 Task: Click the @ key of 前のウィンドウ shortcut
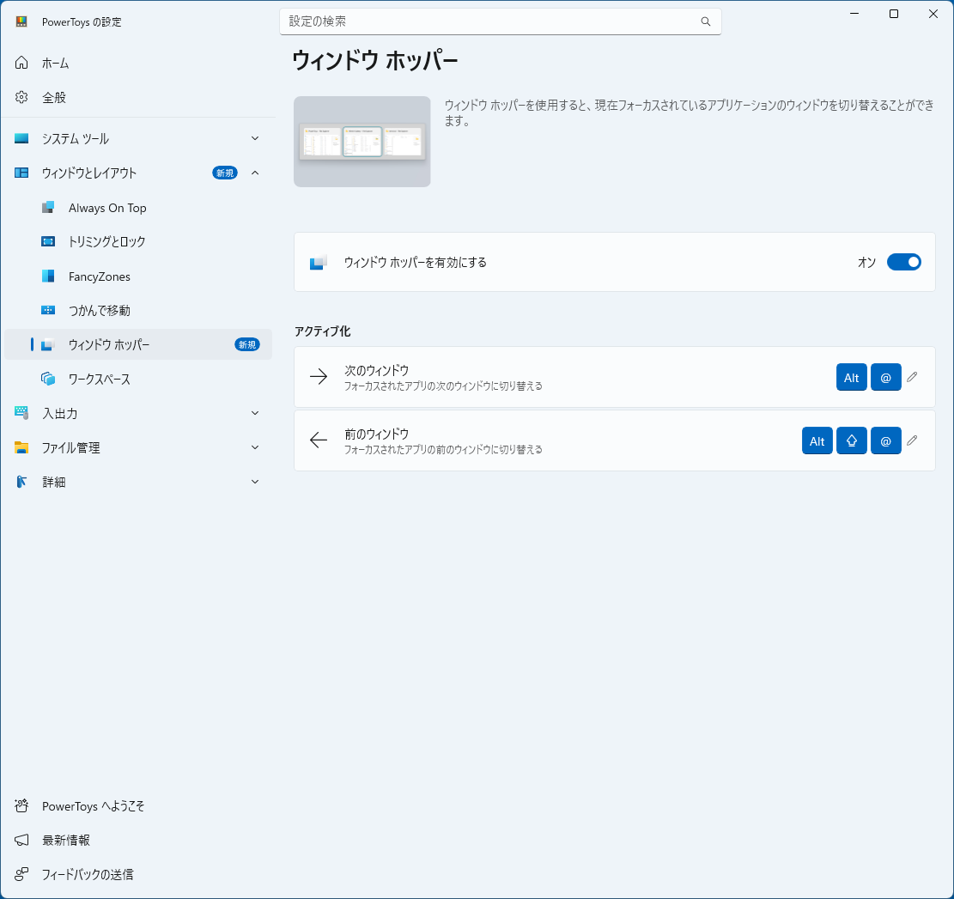886,441
